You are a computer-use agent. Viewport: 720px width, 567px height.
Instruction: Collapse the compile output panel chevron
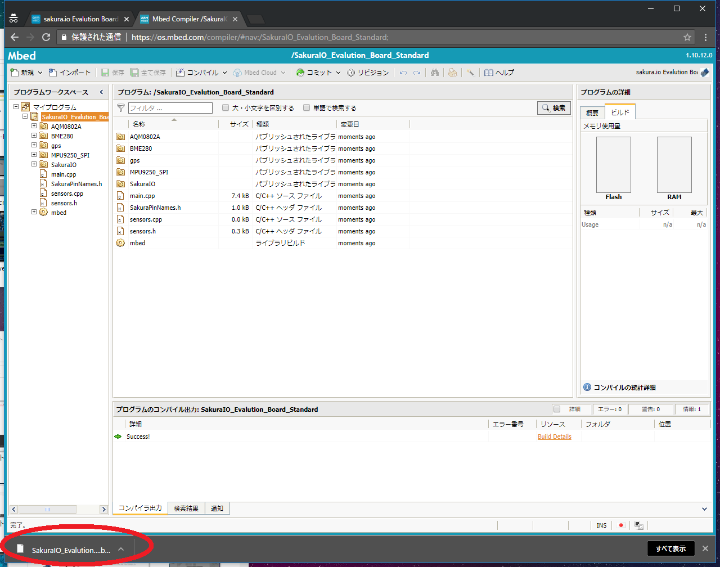pyautogui.click(x=705, y=508)
